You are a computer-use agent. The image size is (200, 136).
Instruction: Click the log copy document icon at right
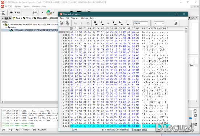coord(195,111)
